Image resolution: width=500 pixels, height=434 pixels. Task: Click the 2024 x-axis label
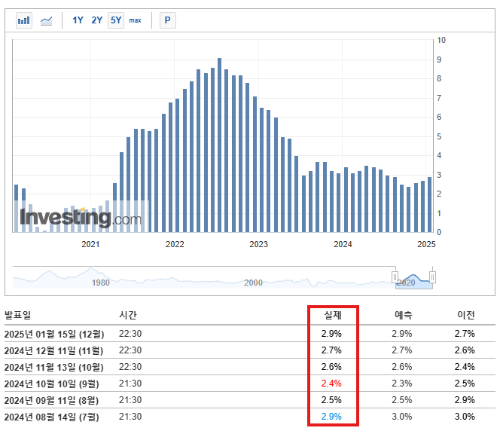[x=343, y=244]
